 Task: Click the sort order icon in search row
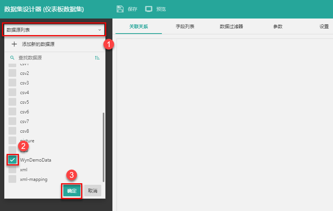click(x=97, y=57)
